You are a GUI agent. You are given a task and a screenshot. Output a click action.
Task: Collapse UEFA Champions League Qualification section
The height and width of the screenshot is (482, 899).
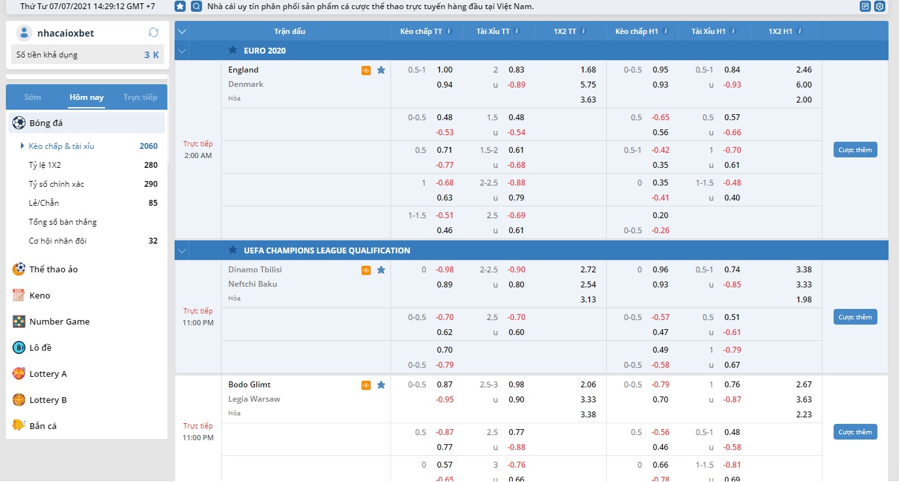[182, 251]
